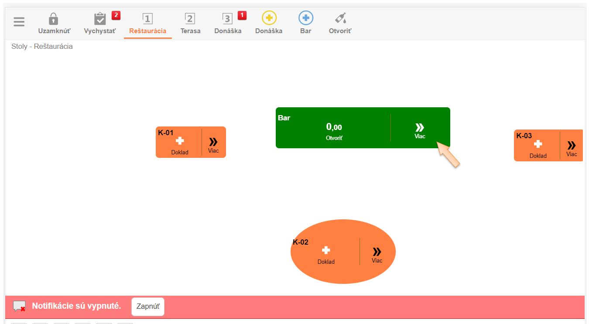Click the yellow plus Donáška icon

(x=269, y=18)
